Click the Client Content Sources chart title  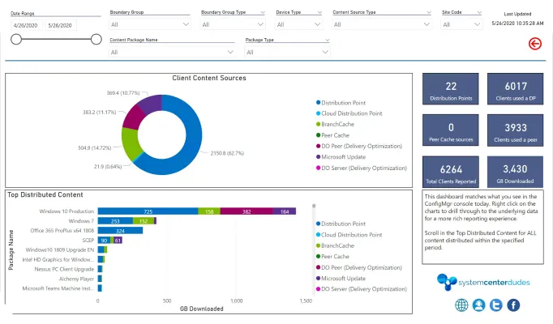(208, 79)
